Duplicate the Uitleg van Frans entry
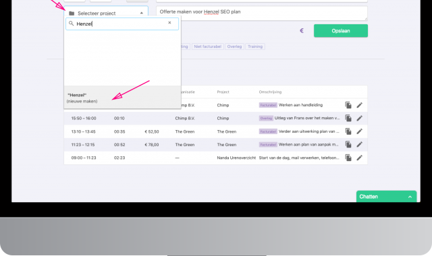The image size is (432, 256). 348,119
